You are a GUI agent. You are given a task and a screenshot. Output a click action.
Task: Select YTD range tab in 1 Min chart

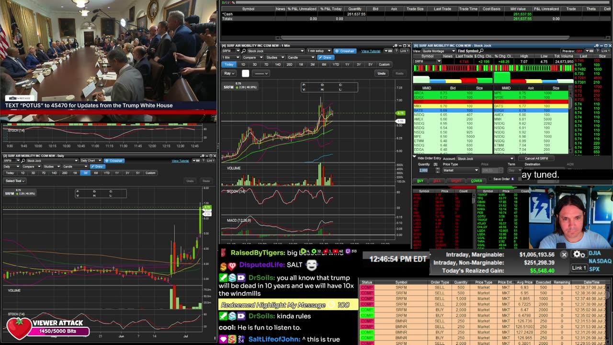[x=336, y=65]
